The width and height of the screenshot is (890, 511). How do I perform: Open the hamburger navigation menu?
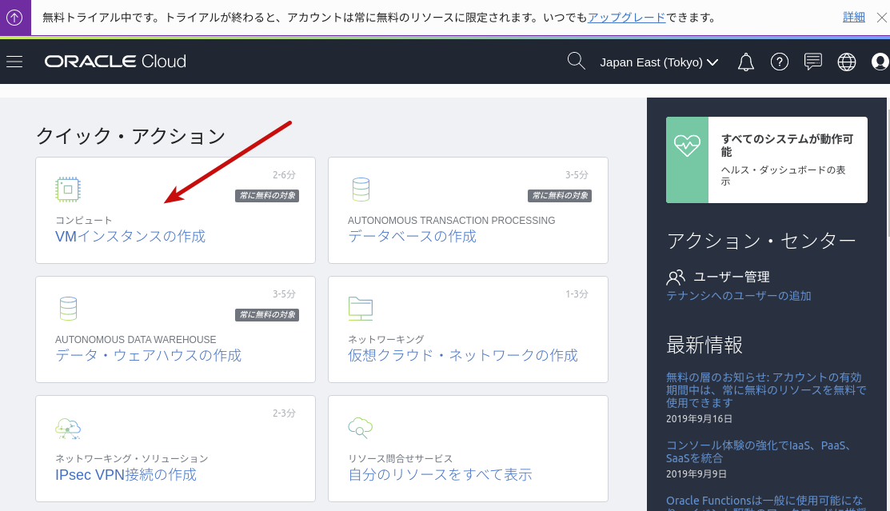coord(14,62)
